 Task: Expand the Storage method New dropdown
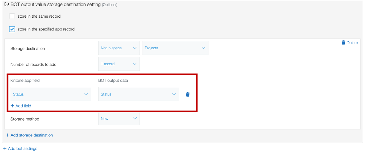pos(119,119)
